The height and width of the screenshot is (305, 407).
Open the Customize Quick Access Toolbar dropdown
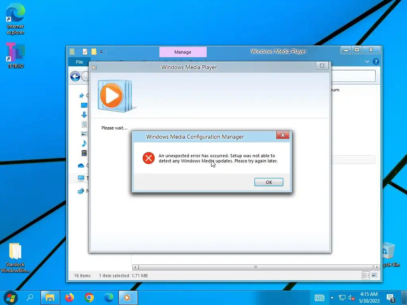tap(101, 52)
